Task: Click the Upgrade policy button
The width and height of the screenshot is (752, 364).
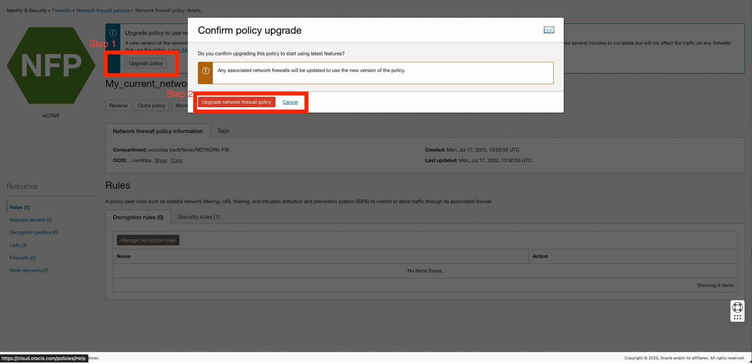Action: coord(145,63)
